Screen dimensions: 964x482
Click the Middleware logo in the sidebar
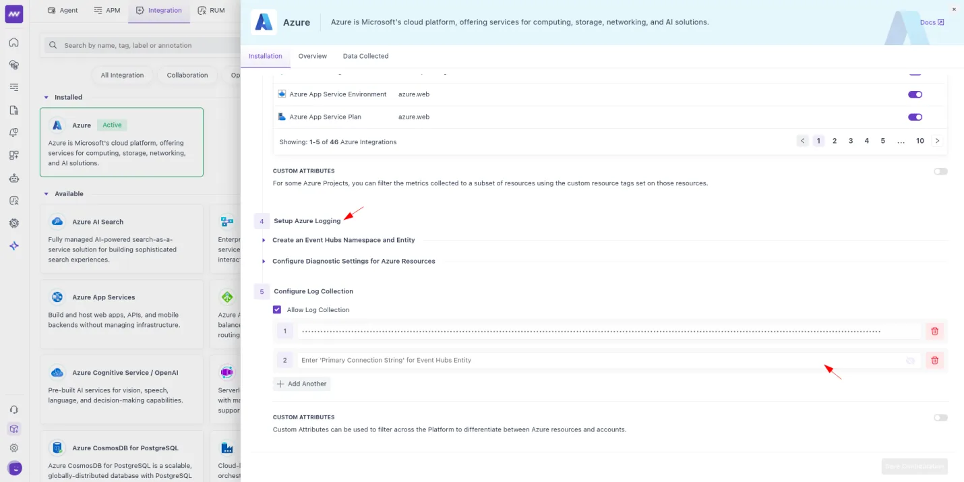[x=14, y=13]
